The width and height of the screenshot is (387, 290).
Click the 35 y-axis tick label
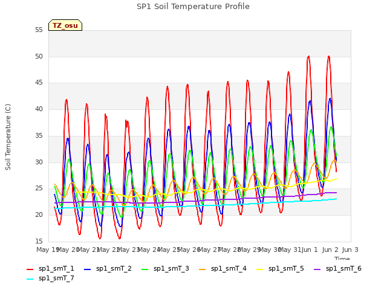[39, 135]
